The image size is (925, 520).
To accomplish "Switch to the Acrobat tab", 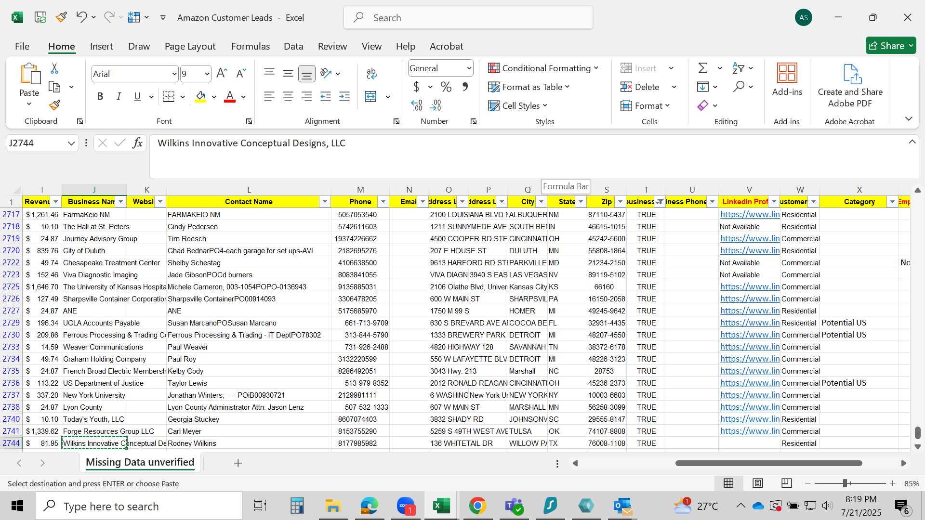I will 447,46.
